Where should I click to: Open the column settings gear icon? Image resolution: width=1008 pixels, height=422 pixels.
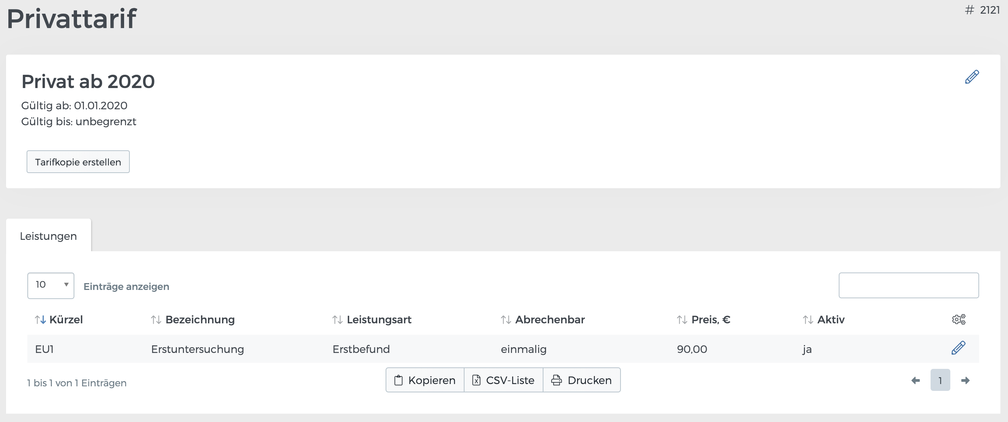point(958,320)
